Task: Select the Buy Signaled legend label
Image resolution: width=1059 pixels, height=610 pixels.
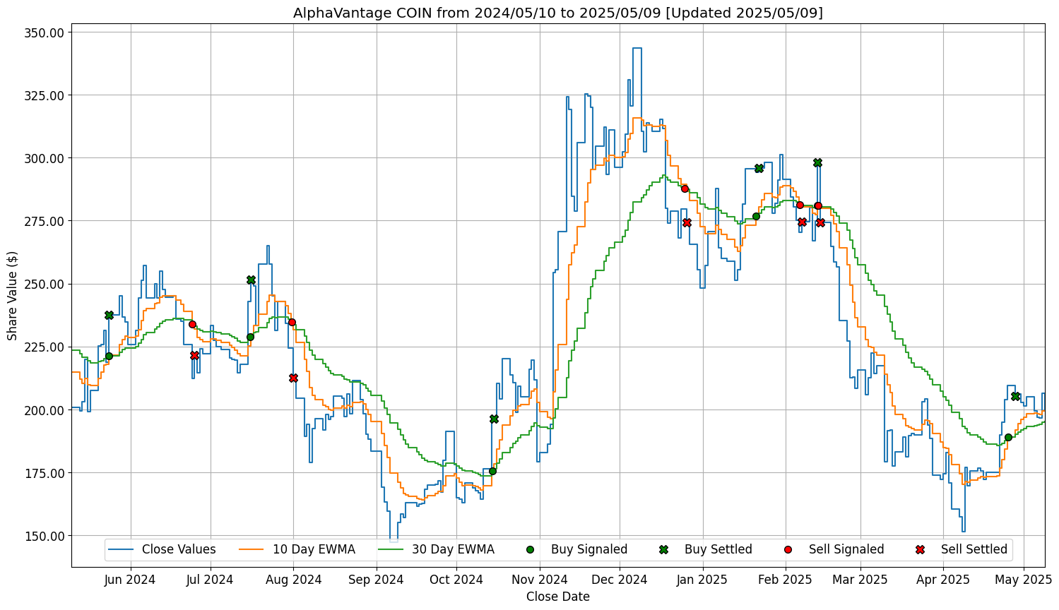Action: click(589, 550)
